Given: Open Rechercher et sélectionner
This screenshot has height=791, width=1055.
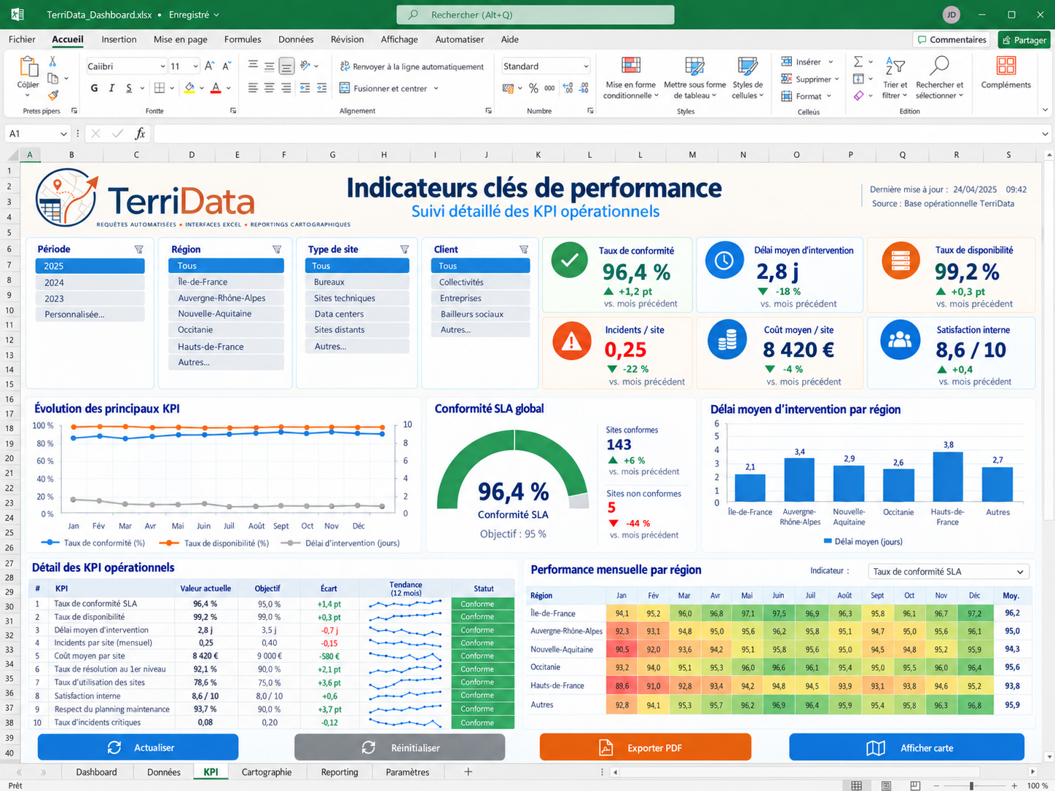Looking at the screenshot, I should tap(940, 78).
